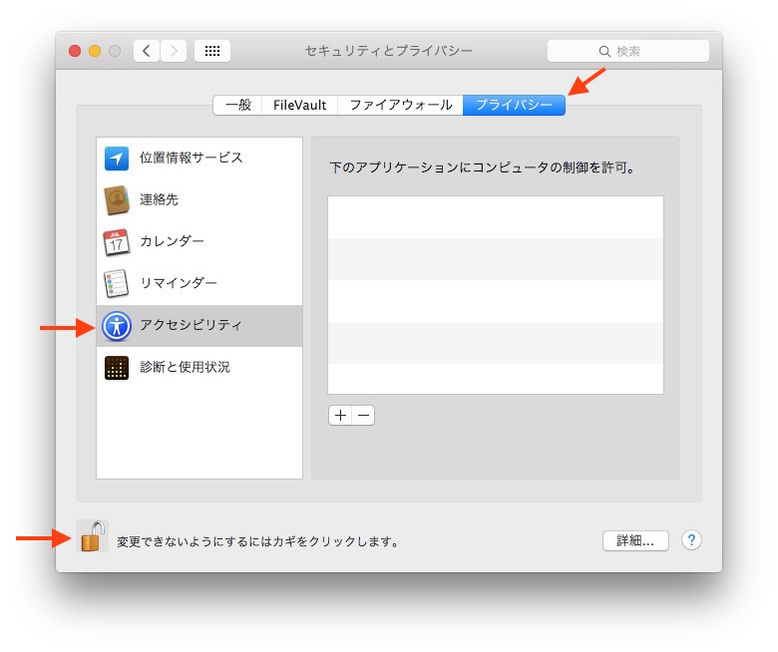Show all preferences with the grid icon
Viewport: 778px width, 652px height.
(x=212, y=51)
